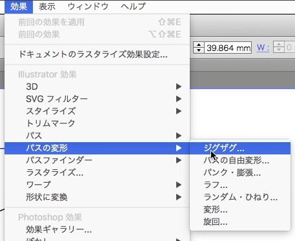Click the W: width label link
The image size is (295, 241).
pos(263,48)
